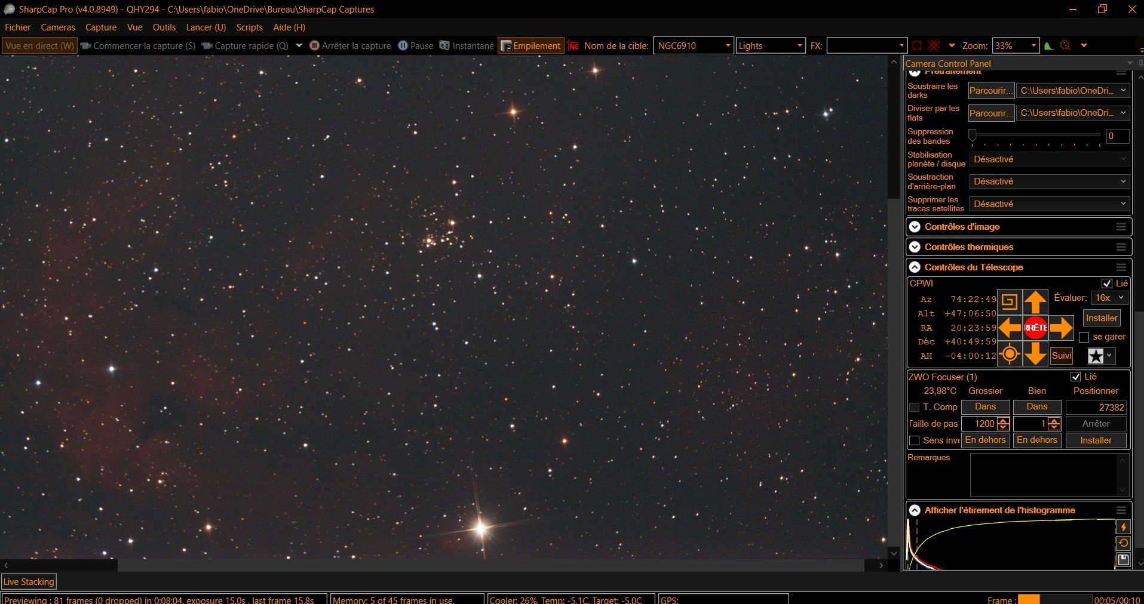Click the star favorites icon
1144x604 pixels.
pyautogui.click(x=1096, y=356)
